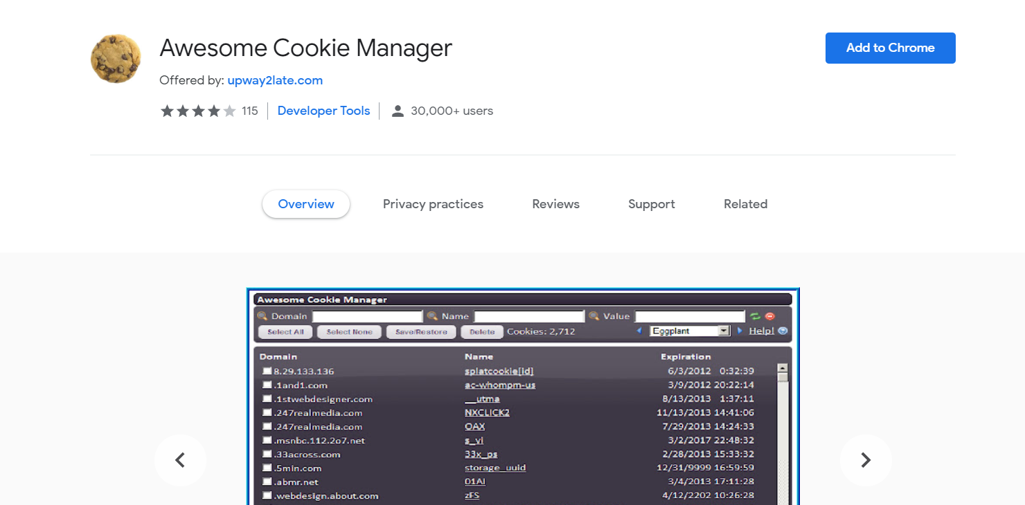Image resolution: width=1025 pixels, height=505 pixels.
Task: Click the round blue icon beside Help!
Action: pyautogui.click(x=783, y=331)
